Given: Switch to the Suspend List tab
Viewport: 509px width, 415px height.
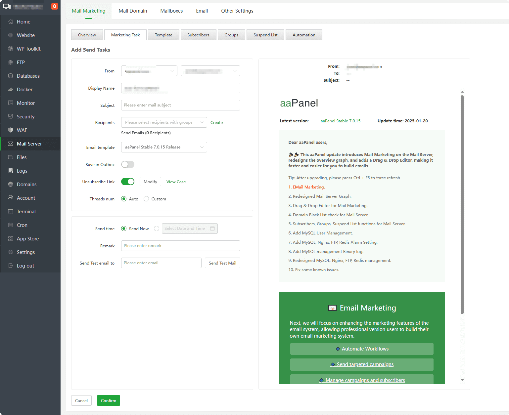Looking at the screenshot, I should pyautogui.click(x=265, y=35).
